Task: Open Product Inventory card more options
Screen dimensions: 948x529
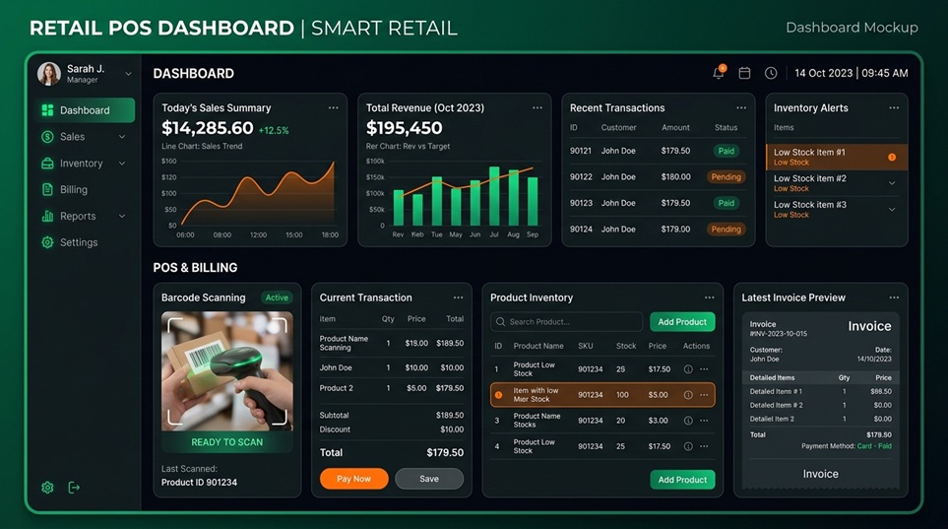Action: [x=709, y=298]
